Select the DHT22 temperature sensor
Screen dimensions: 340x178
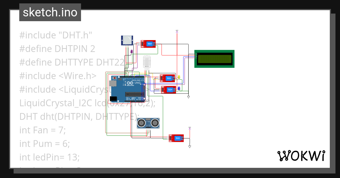pos(146,62)
